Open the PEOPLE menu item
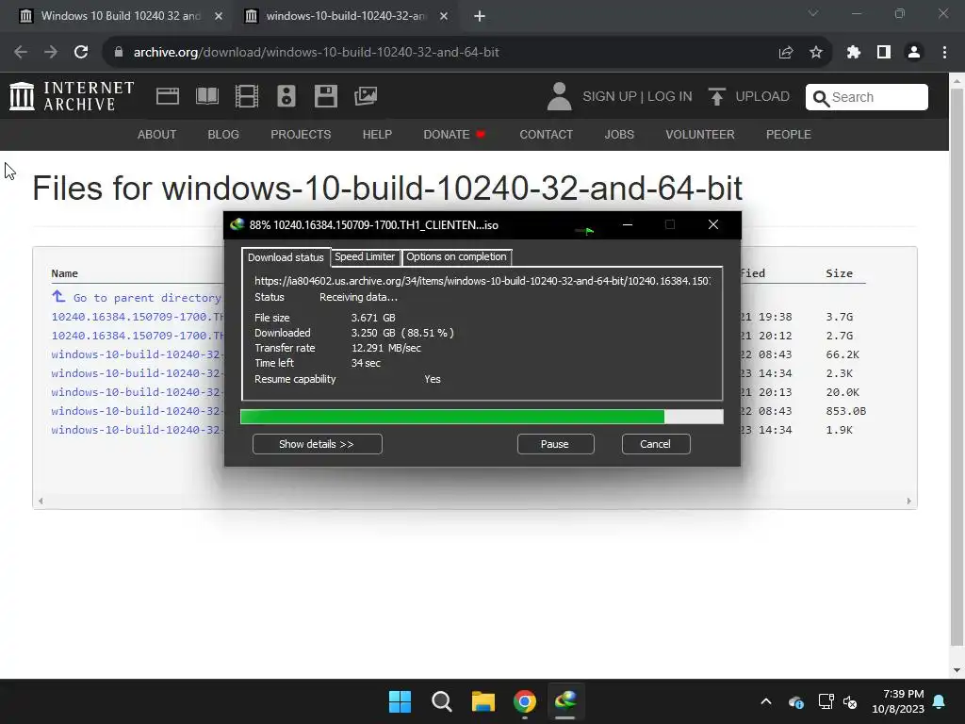The image size is (965, 724). click(789, 134)
